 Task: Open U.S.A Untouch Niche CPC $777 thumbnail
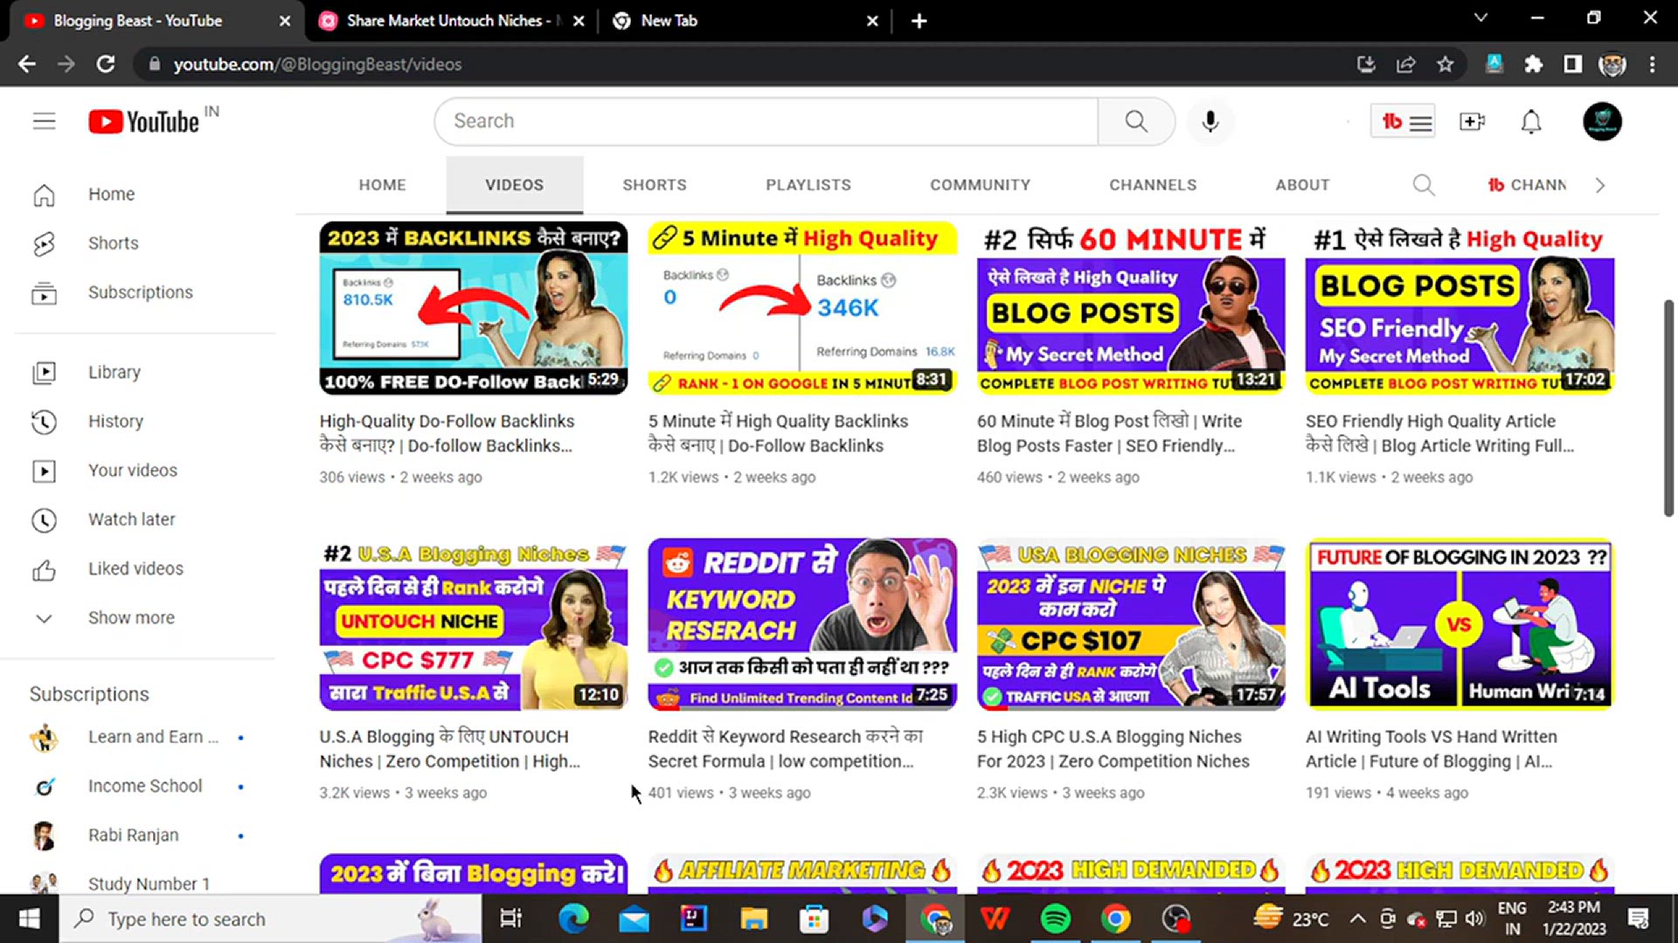point(473,623)
